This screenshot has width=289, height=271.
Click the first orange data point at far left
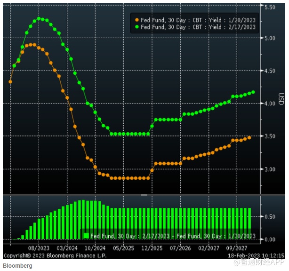(10, 81)
